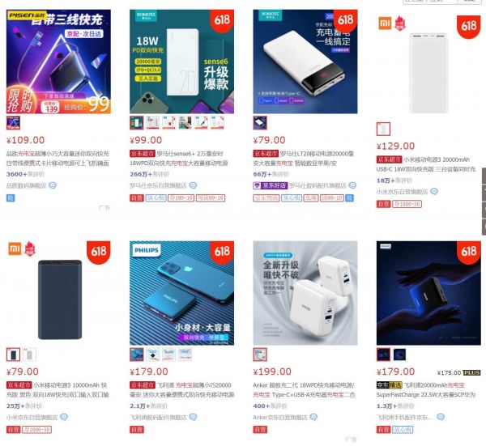
Task: Open the 罗马仕sense6+ product title link
Action: click(179, 159)
